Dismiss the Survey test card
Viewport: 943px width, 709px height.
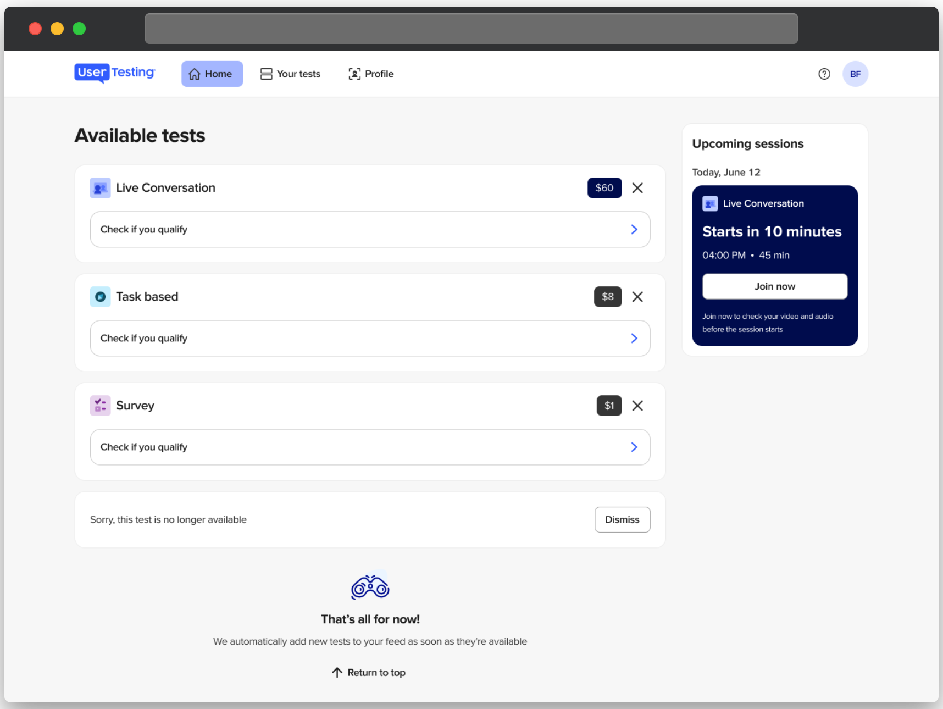point(637,406)
